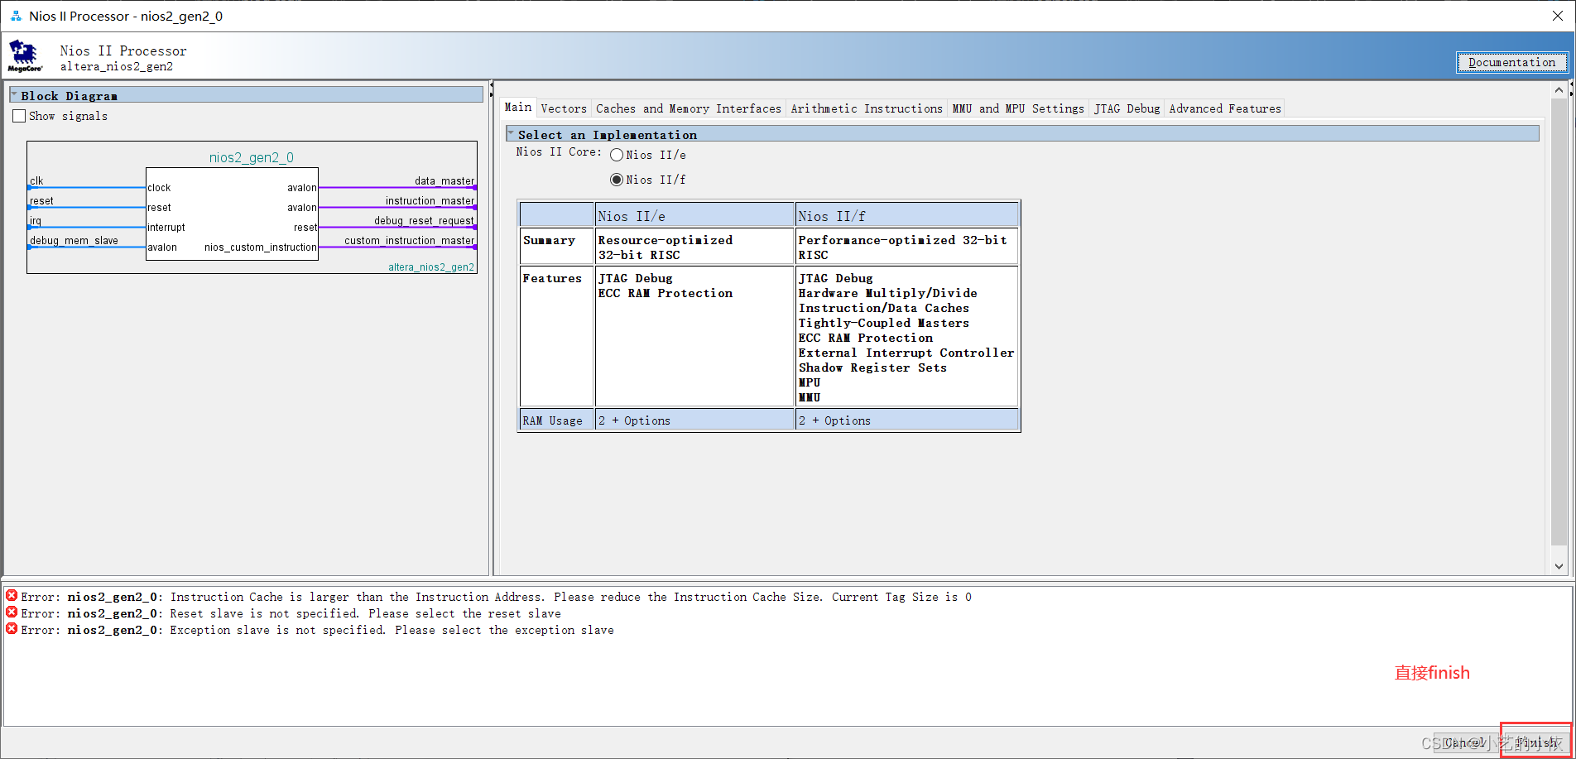Click the Nios II/e table column header

(694, 215)
